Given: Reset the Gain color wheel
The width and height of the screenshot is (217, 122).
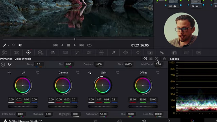Looking at the screenshot, I should click(x=118, y=73).
